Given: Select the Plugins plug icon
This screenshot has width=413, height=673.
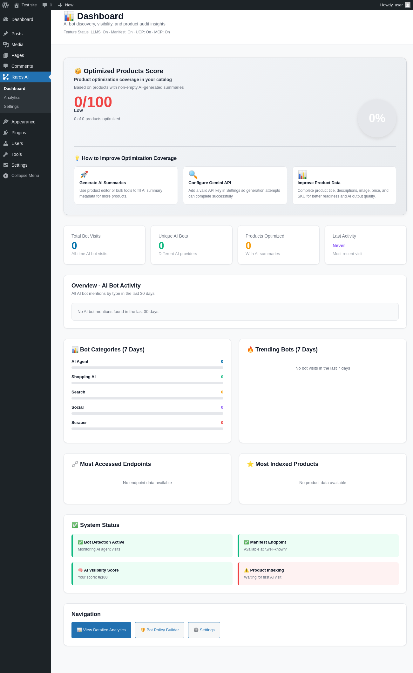Looking at the screenshot, I should (6, 133).
